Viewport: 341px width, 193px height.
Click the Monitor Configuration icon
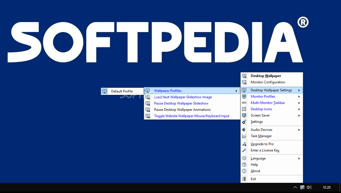coord(244,82)
